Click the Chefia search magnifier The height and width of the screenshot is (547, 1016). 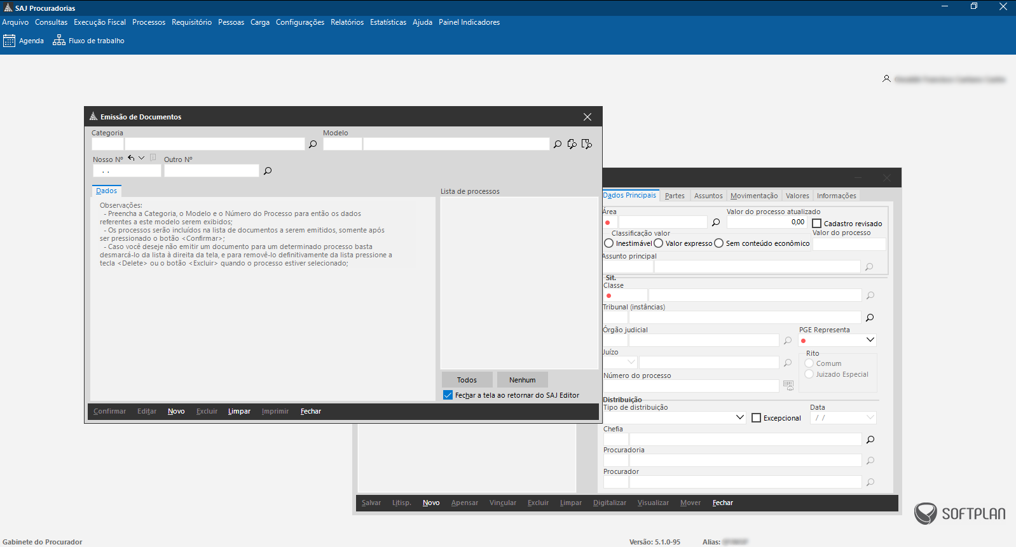point(870,440)
